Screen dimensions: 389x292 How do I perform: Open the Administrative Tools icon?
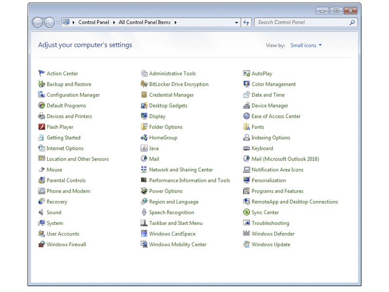tap(144, 73)
